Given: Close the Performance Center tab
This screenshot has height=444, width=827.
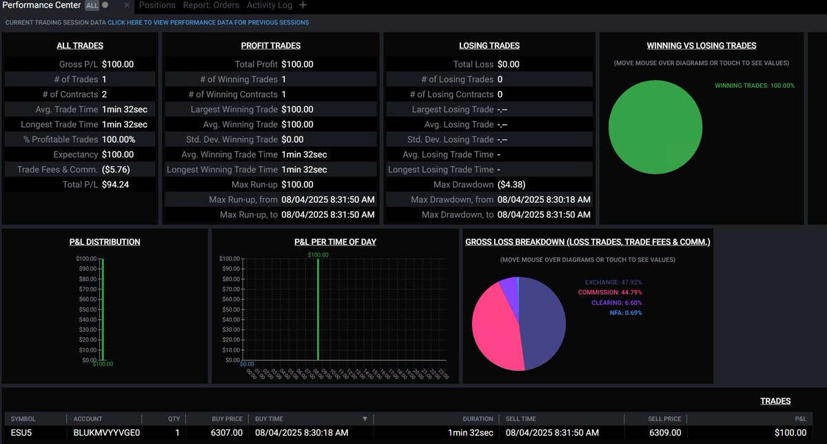Looking at the screenshot, I should pyautogui.click(x=126, y=6).
